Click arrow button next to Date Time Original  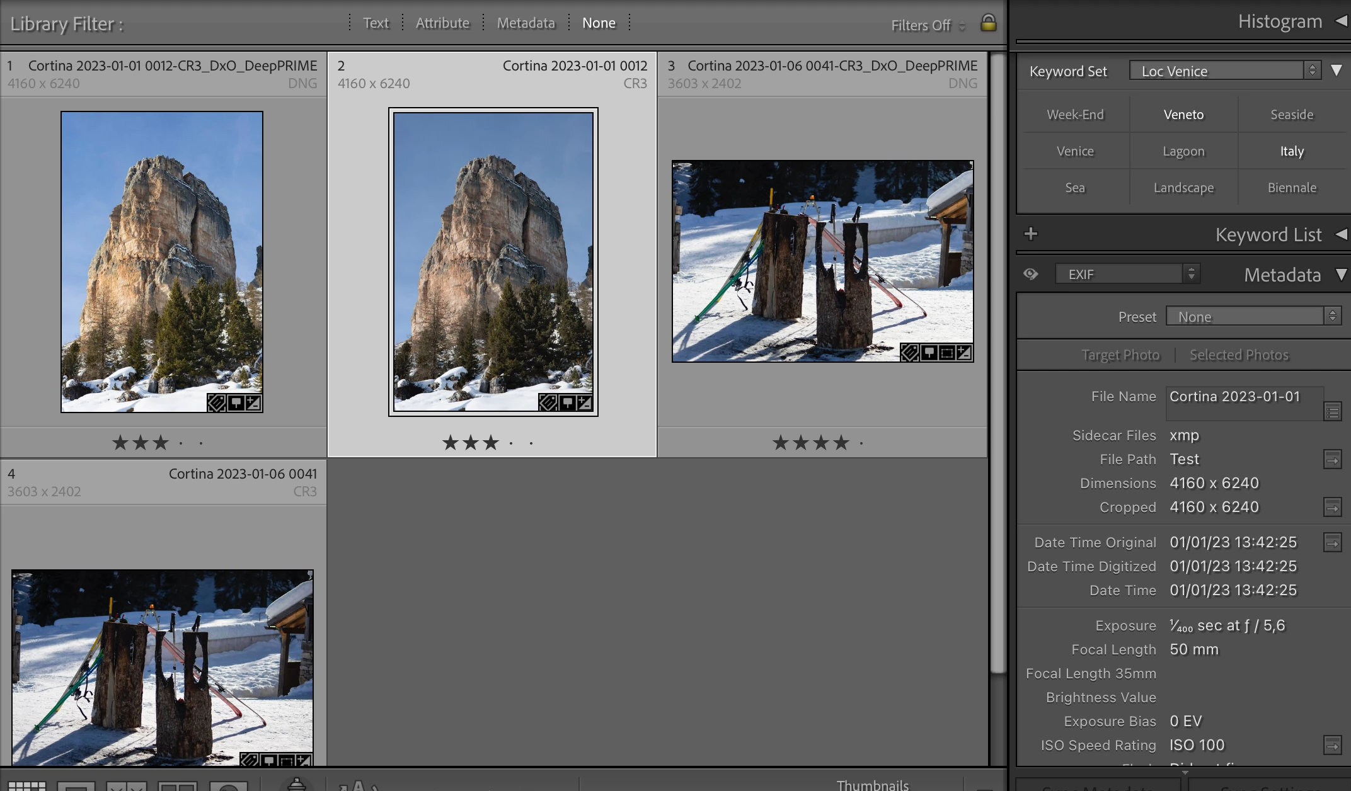[1332, 543]
